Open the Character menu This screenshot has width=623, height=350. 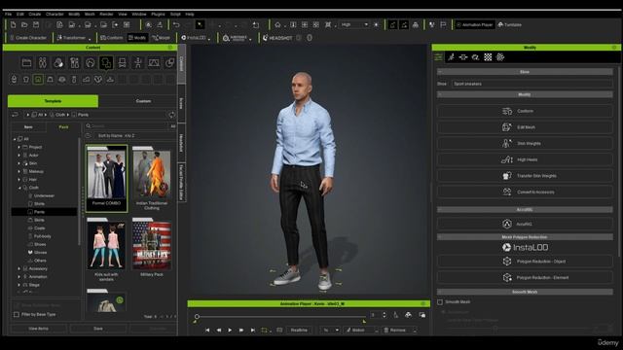click(55, 14)
